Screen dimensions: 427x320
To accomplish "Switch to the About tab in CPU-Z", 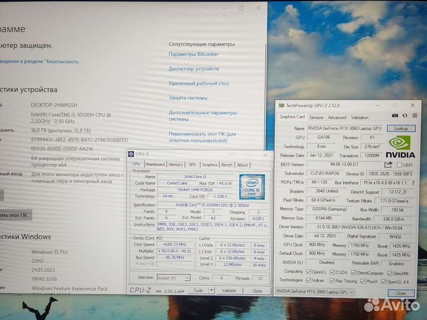I will (x=242, y=165).
